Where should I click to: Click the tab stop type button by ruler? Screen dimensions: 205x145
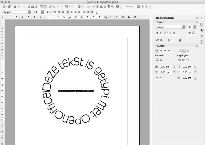pos(2,17)
